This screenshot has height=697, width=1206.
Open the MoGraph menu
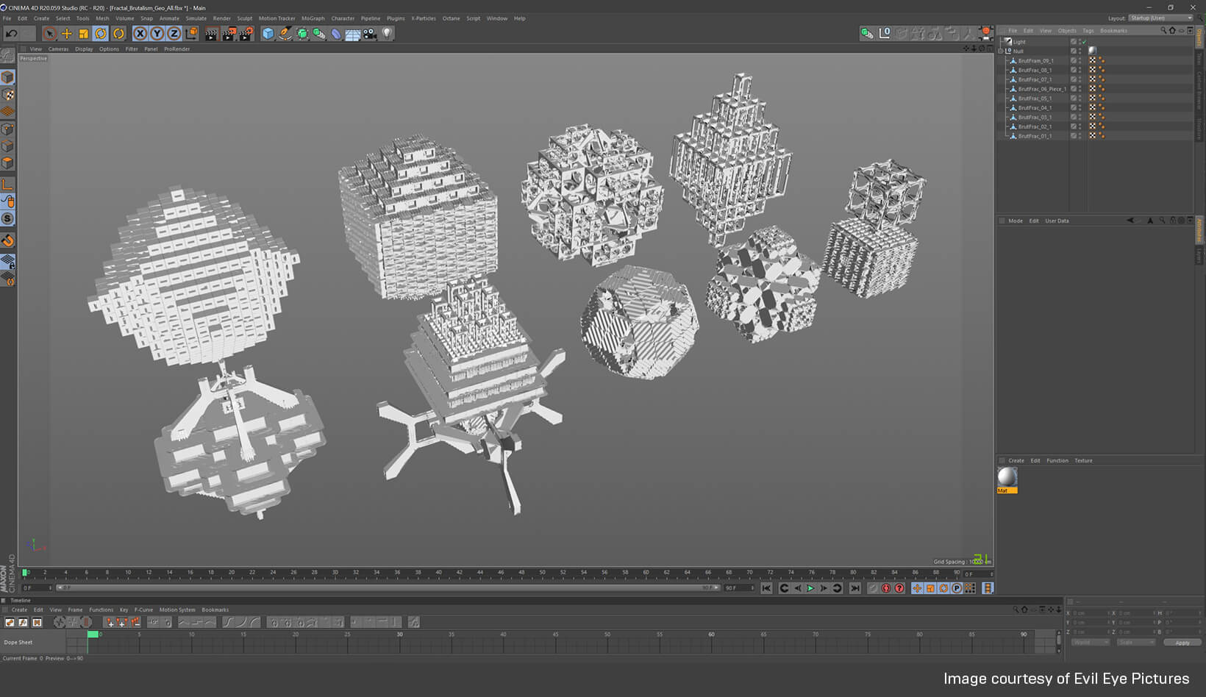click(313, 18)
